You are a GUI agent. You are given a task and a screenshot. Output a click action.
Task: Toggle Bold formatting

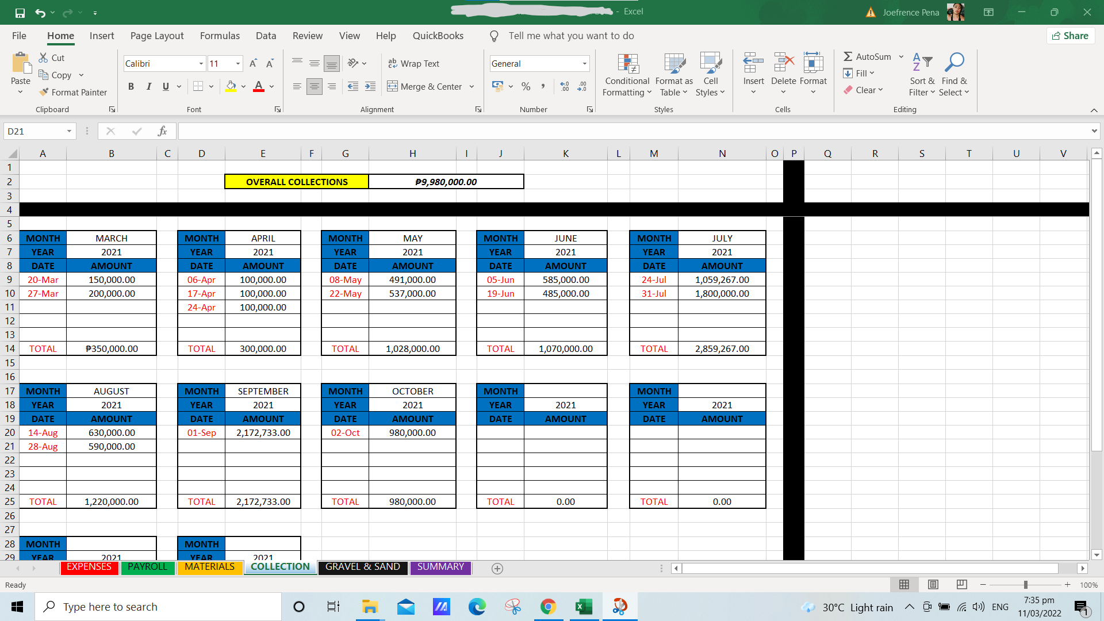pyautogui.click(x=131, y=86)
